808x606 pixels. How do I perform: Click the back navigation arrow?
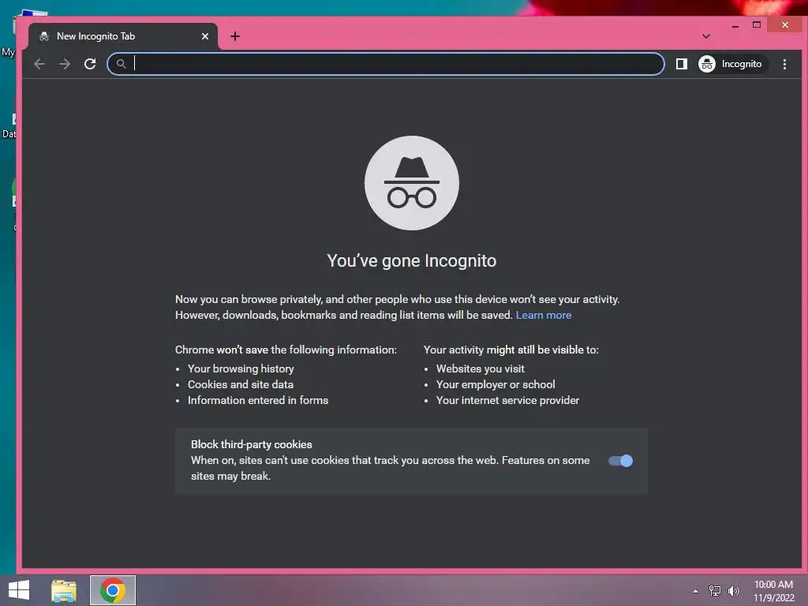point(39,64)
